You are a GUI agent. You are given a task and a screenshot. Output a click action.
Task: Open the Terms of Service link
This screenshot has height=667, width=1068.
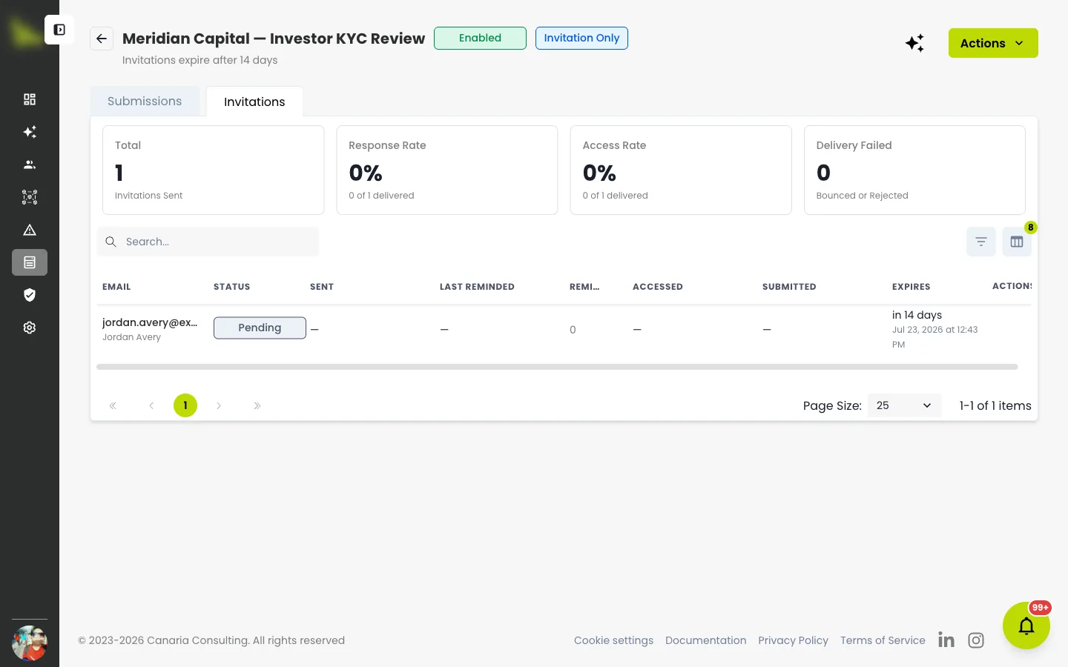pos(883,640)
